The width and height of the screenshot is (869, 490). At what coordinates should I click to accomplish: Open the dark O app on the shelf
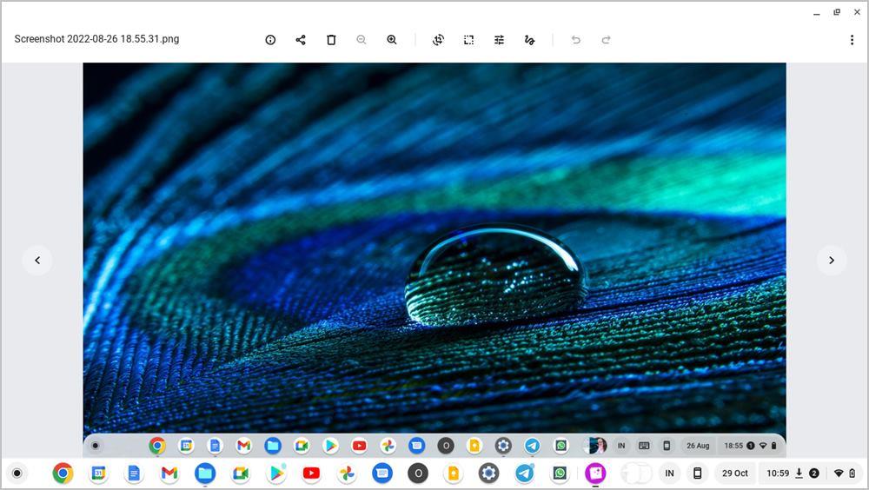click(x=418, y=473)
